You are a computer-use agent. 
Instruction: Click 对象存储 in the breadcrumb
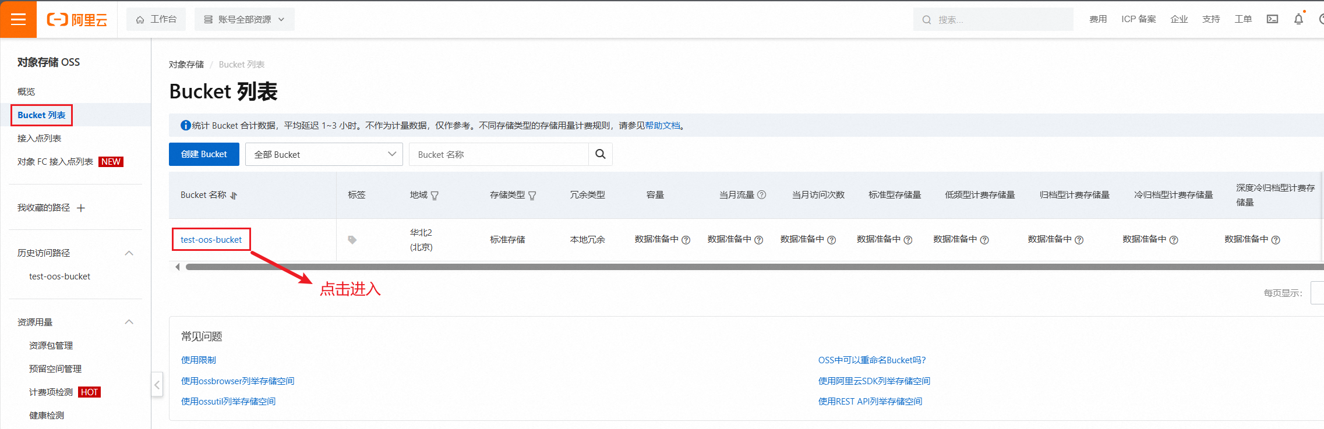[186, 64]
